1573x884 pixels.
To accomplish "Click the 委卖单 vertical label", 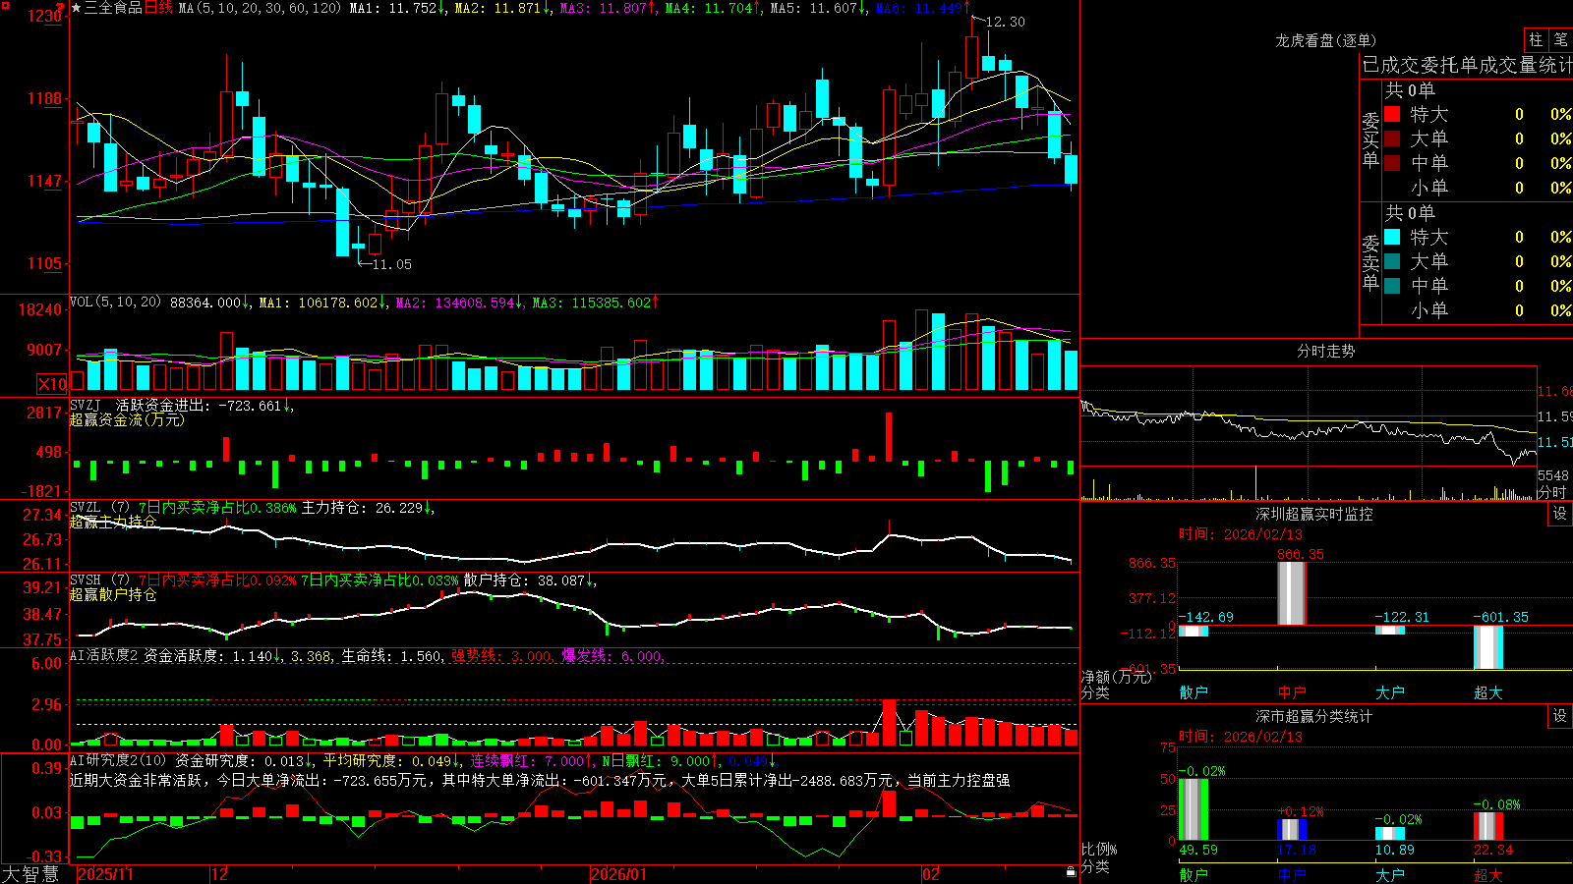I will (x=1370, y=262).
